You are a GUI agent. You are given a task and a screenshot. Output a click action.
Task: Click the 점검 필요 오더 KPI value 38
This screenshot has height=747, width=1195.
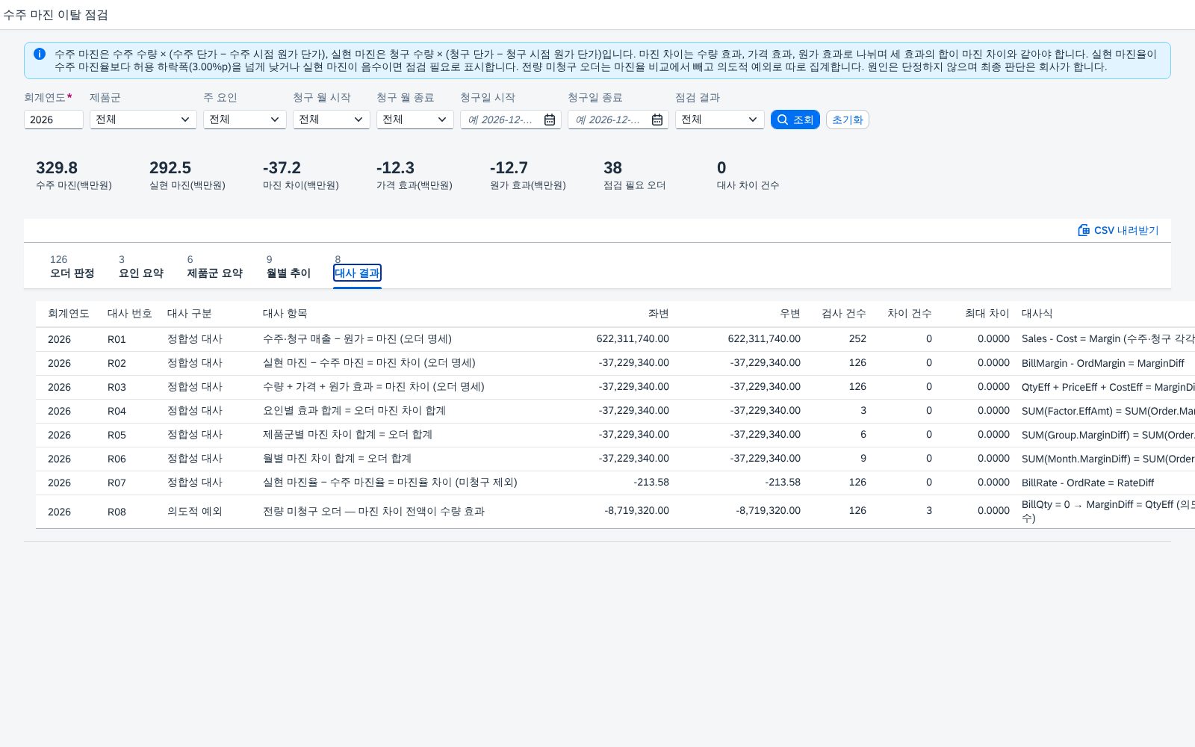(x=613, y=168)
